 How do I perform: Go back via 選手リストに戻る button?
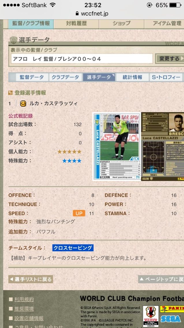click(x=31, y=279)
